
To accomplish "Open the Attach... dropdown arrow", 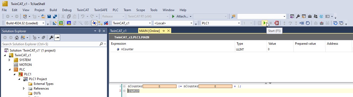I will tap(191, 16).
